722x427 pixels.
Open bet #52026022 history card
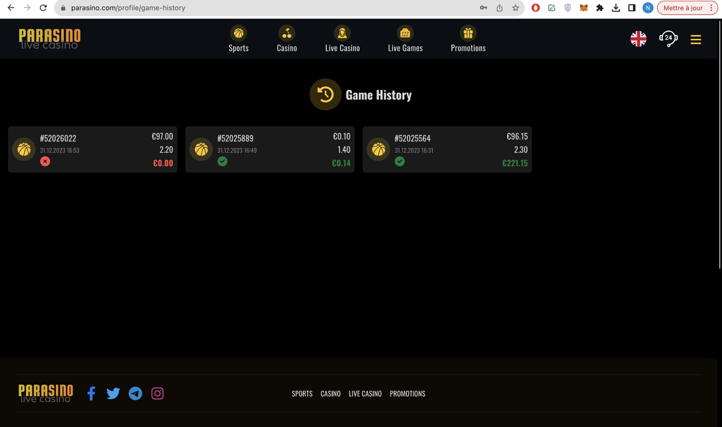[92, 150]
